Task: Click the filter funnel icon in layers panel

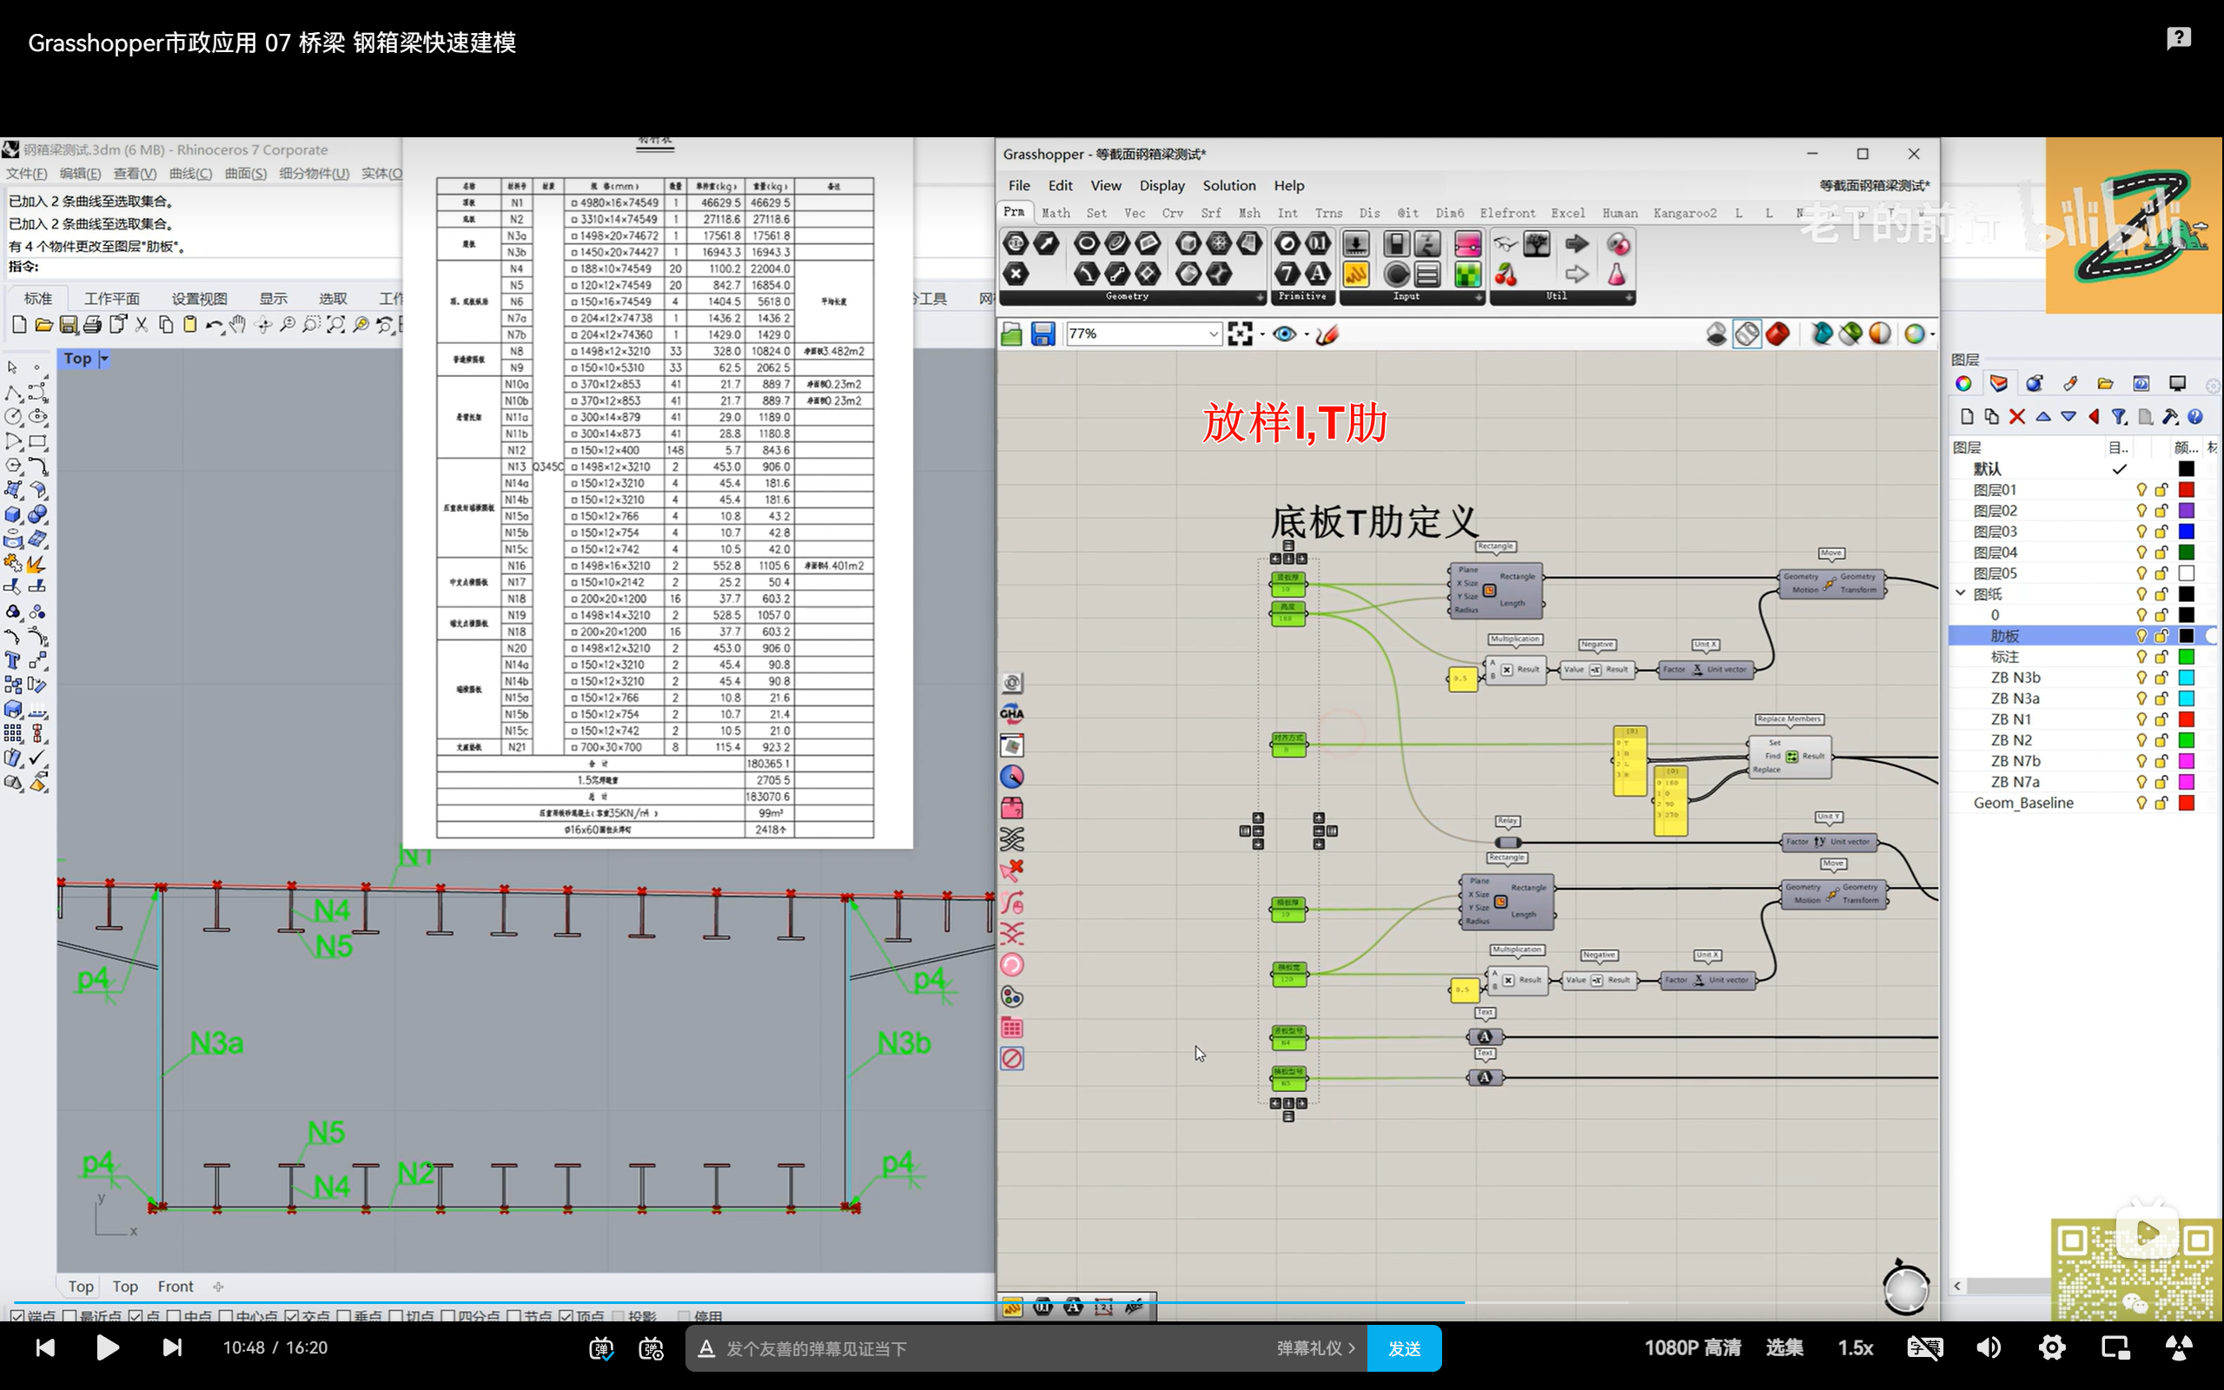Action: click(2119, 417)
